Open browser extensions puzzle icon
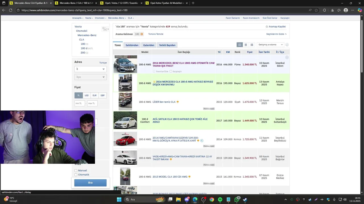364x204 pixels. click(x=324, y=10)
